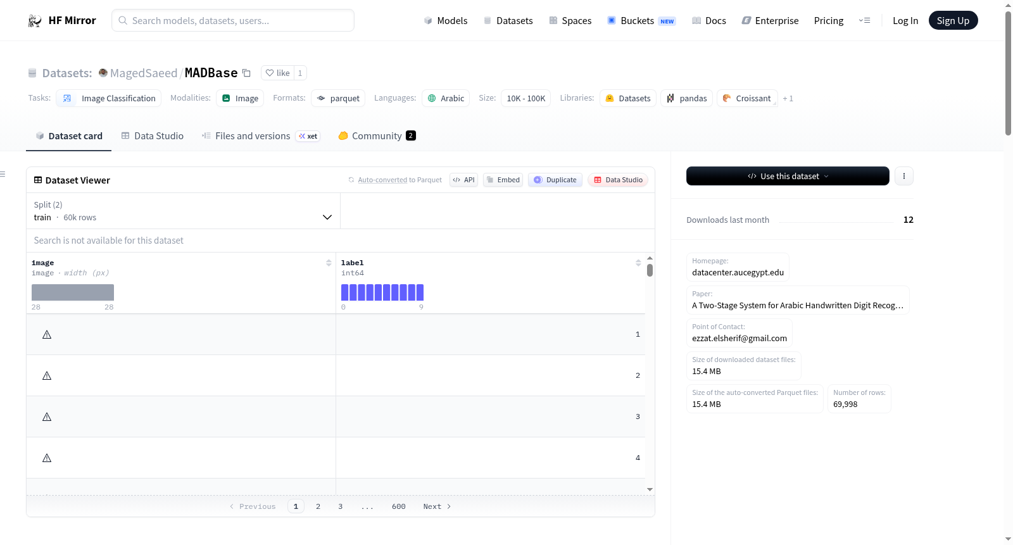Open the Two-Stage System paper link
This screenshot has width=1013, height=545.
(798, 306)
